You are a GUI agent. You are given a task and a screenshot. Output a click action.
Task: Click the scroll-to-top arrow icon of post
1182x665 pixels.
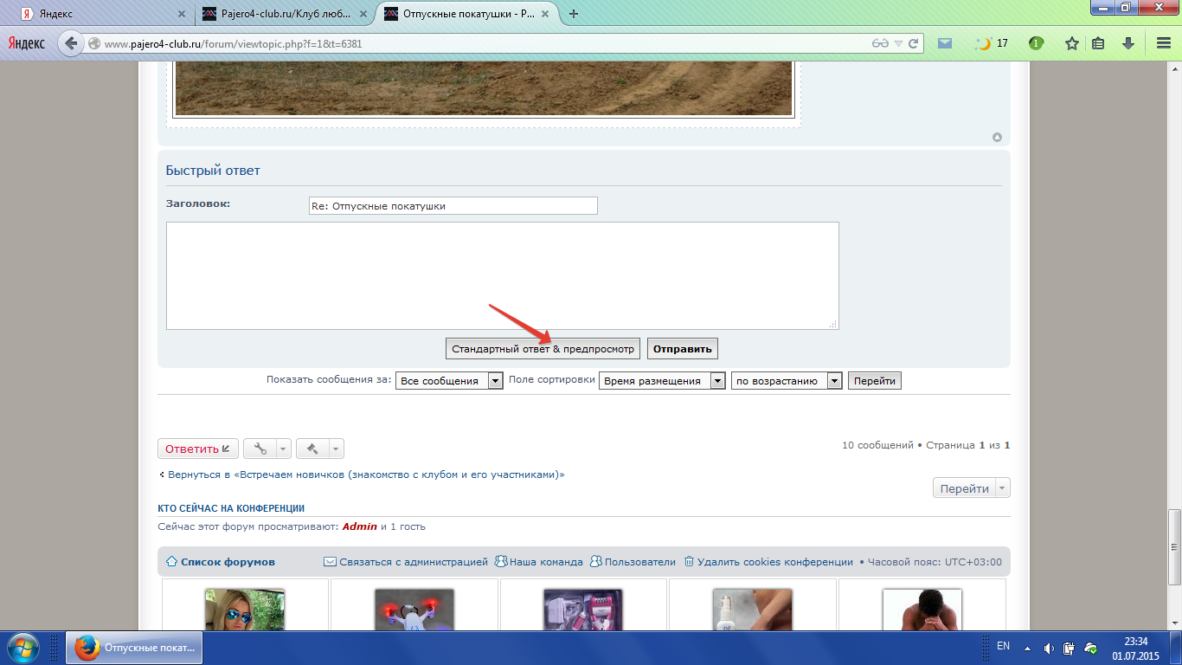[x=997, y=137]
